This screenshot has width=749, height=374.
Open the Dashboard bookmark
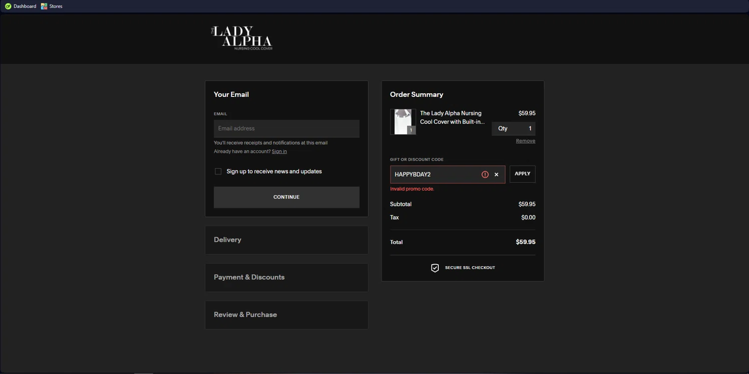pos(20,6)
